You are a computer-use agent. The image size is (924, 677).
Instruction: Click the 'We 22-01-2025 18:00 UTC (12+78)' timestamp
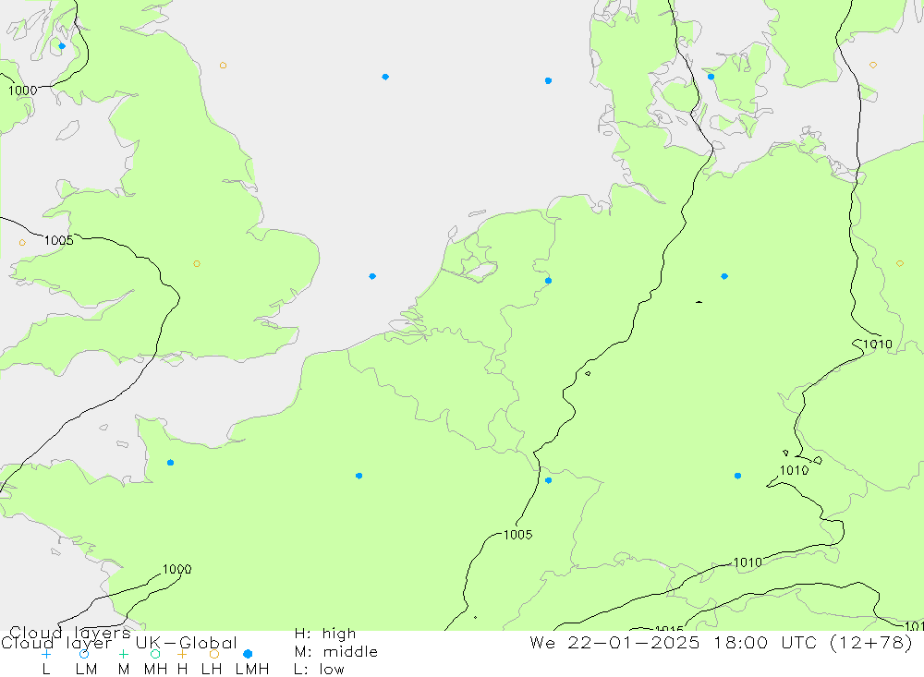click(721, 643)
